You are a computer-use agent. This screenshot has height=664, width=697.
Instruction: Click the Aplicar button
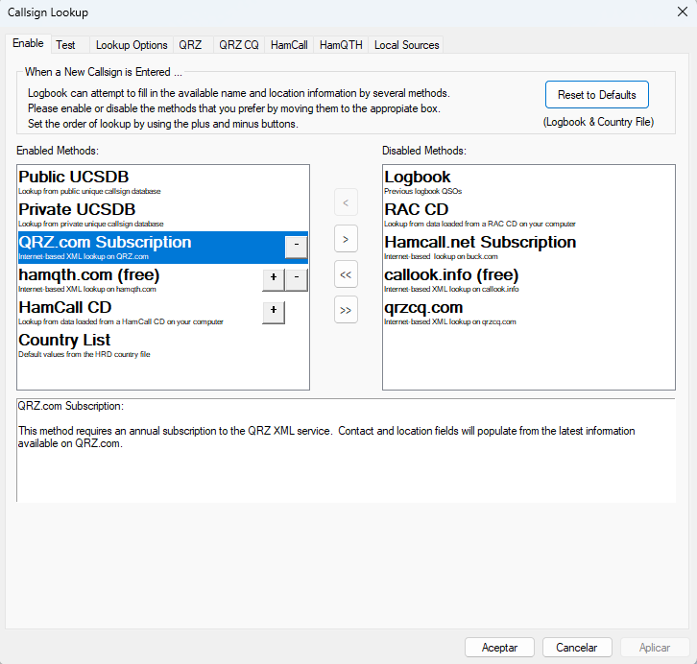tap(655, 648)
